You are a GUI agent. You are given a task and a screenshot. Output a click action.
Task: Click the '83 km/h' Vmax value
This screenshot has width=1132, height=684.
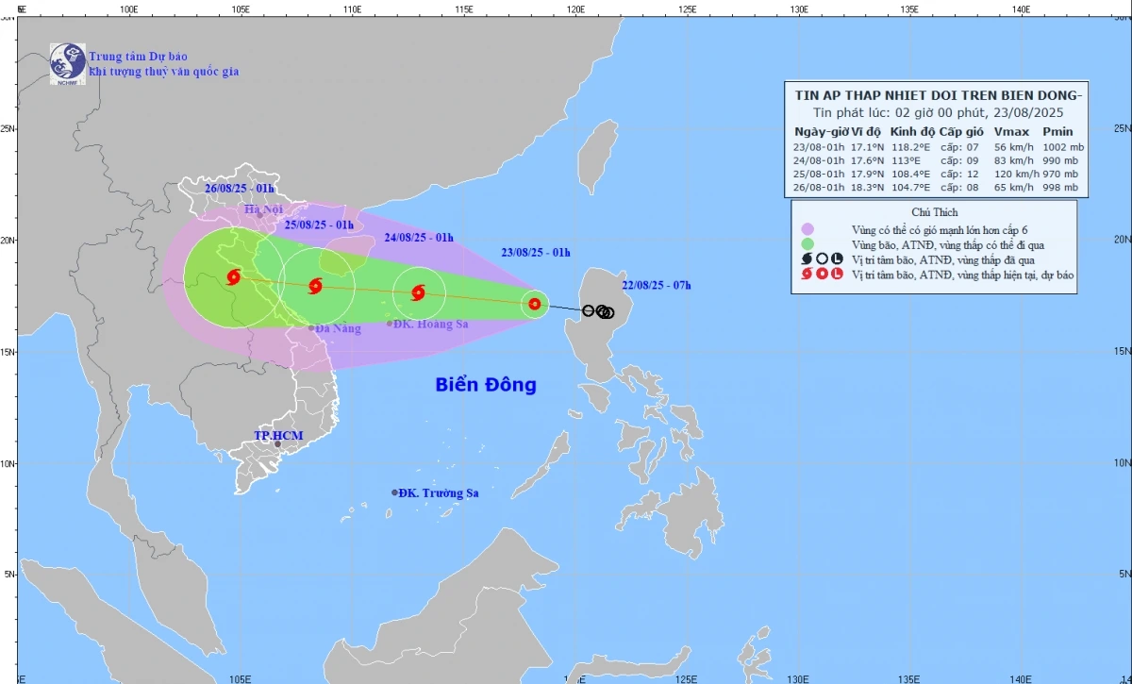tap(1012, 160)
